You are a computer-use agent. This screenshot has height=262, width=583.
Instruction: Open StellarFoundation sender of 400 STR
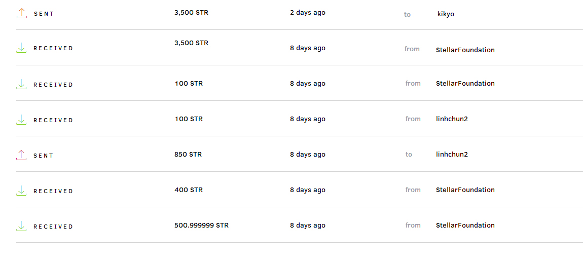465,190
